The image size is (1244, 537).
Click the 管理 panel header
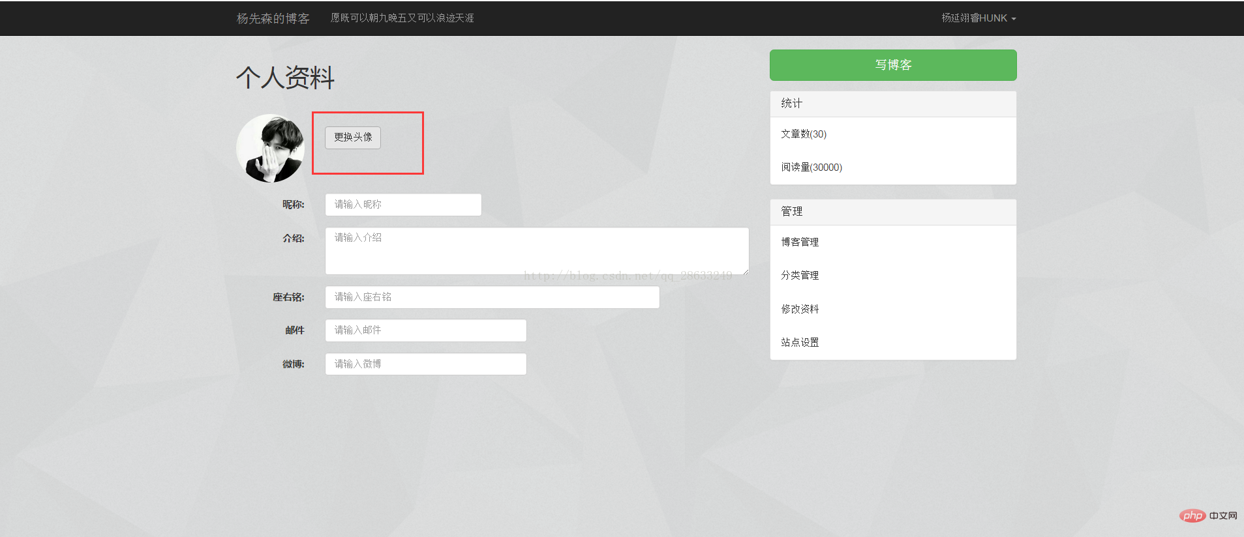coord(893,212)
